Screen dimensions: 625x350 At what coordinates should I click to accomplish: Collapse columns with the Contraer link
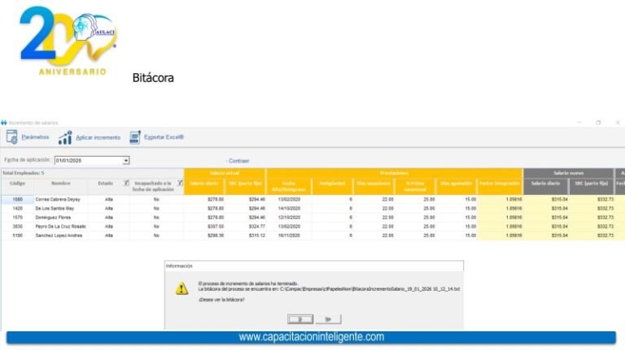click(x=238, y=161)
